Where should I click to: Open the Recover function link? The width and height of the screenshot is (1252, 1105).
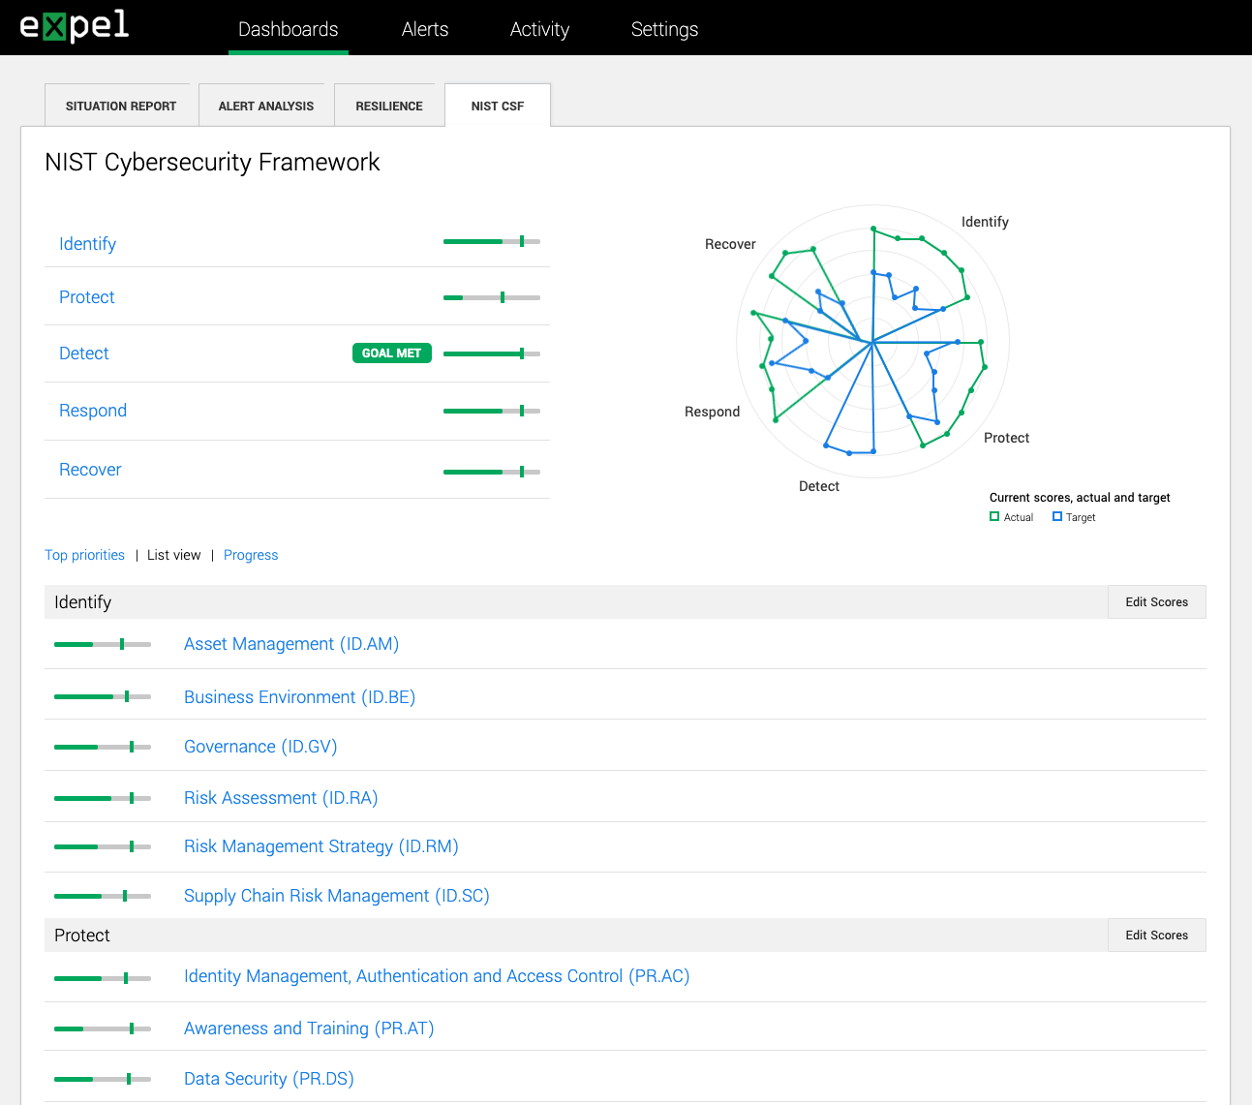(x=90, y=470)
